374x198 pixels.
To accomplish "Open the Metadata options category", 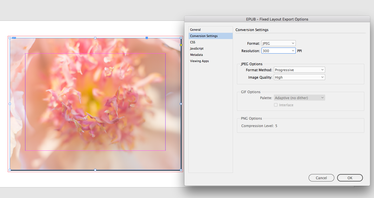I will 211,55.
